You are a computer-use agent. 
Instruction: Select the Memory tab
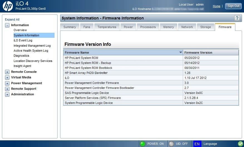[x=169, y=27]
